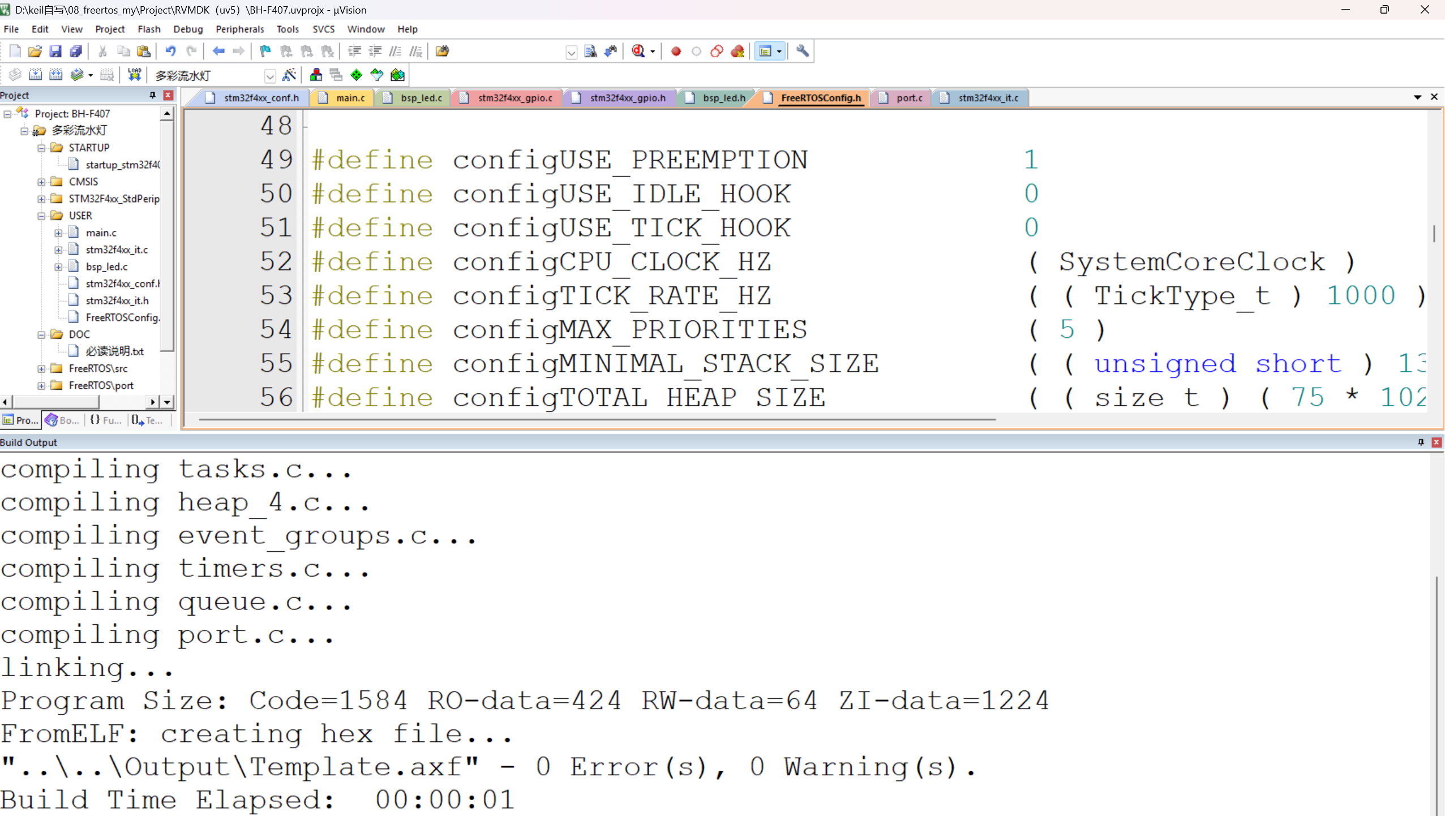
Task: Open the 多彩流水灯 target dropdown
Action: click(x=270, y=75)
